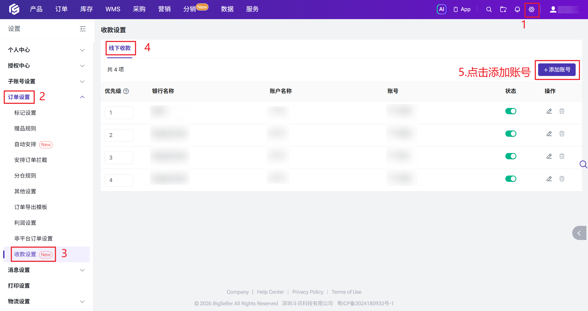The image size is (588, 311).
Task: Open the 服务 top menu
Action: coord(253,9)
